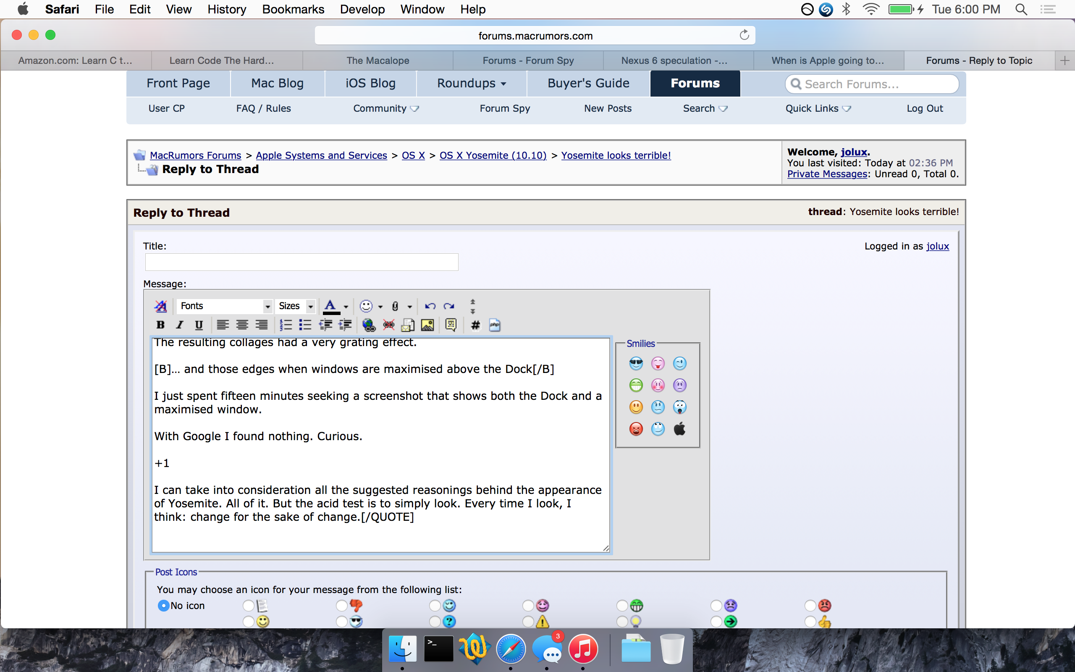Apply the current black text color swatch
Viewport: 1075px width, 672px height.
(330, 306)
